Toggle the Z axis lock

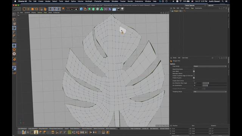[x=59, y=9]
